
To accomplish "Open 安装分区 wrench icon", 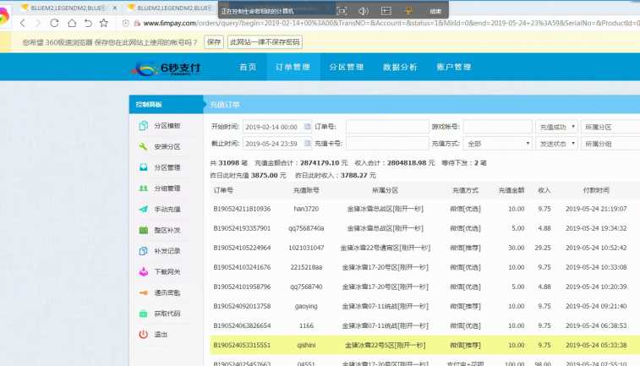I will pos(143,146).
